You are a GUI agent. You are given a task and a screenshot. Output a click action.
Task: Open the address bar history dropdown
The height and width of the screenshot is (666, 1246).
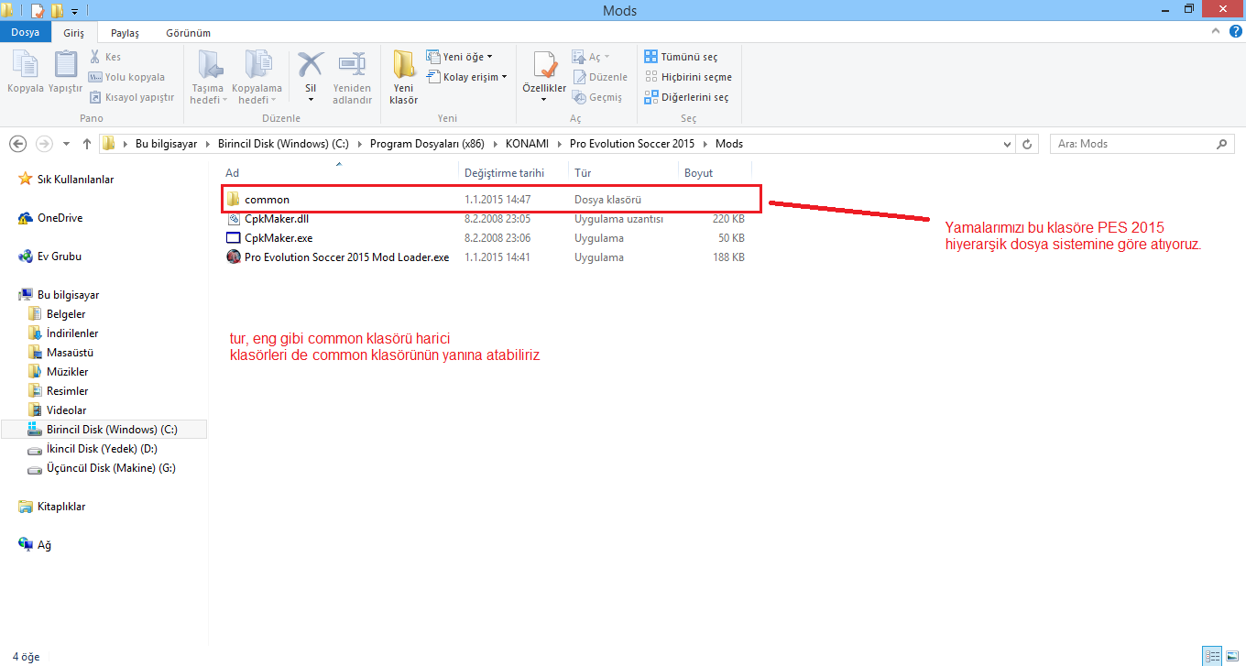click(x=1007, y=144)
